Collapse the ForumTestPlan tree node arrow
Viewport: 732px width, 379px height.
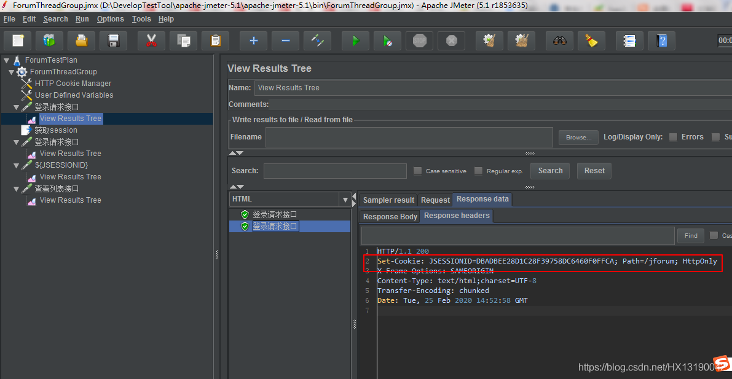click(6, 60)
